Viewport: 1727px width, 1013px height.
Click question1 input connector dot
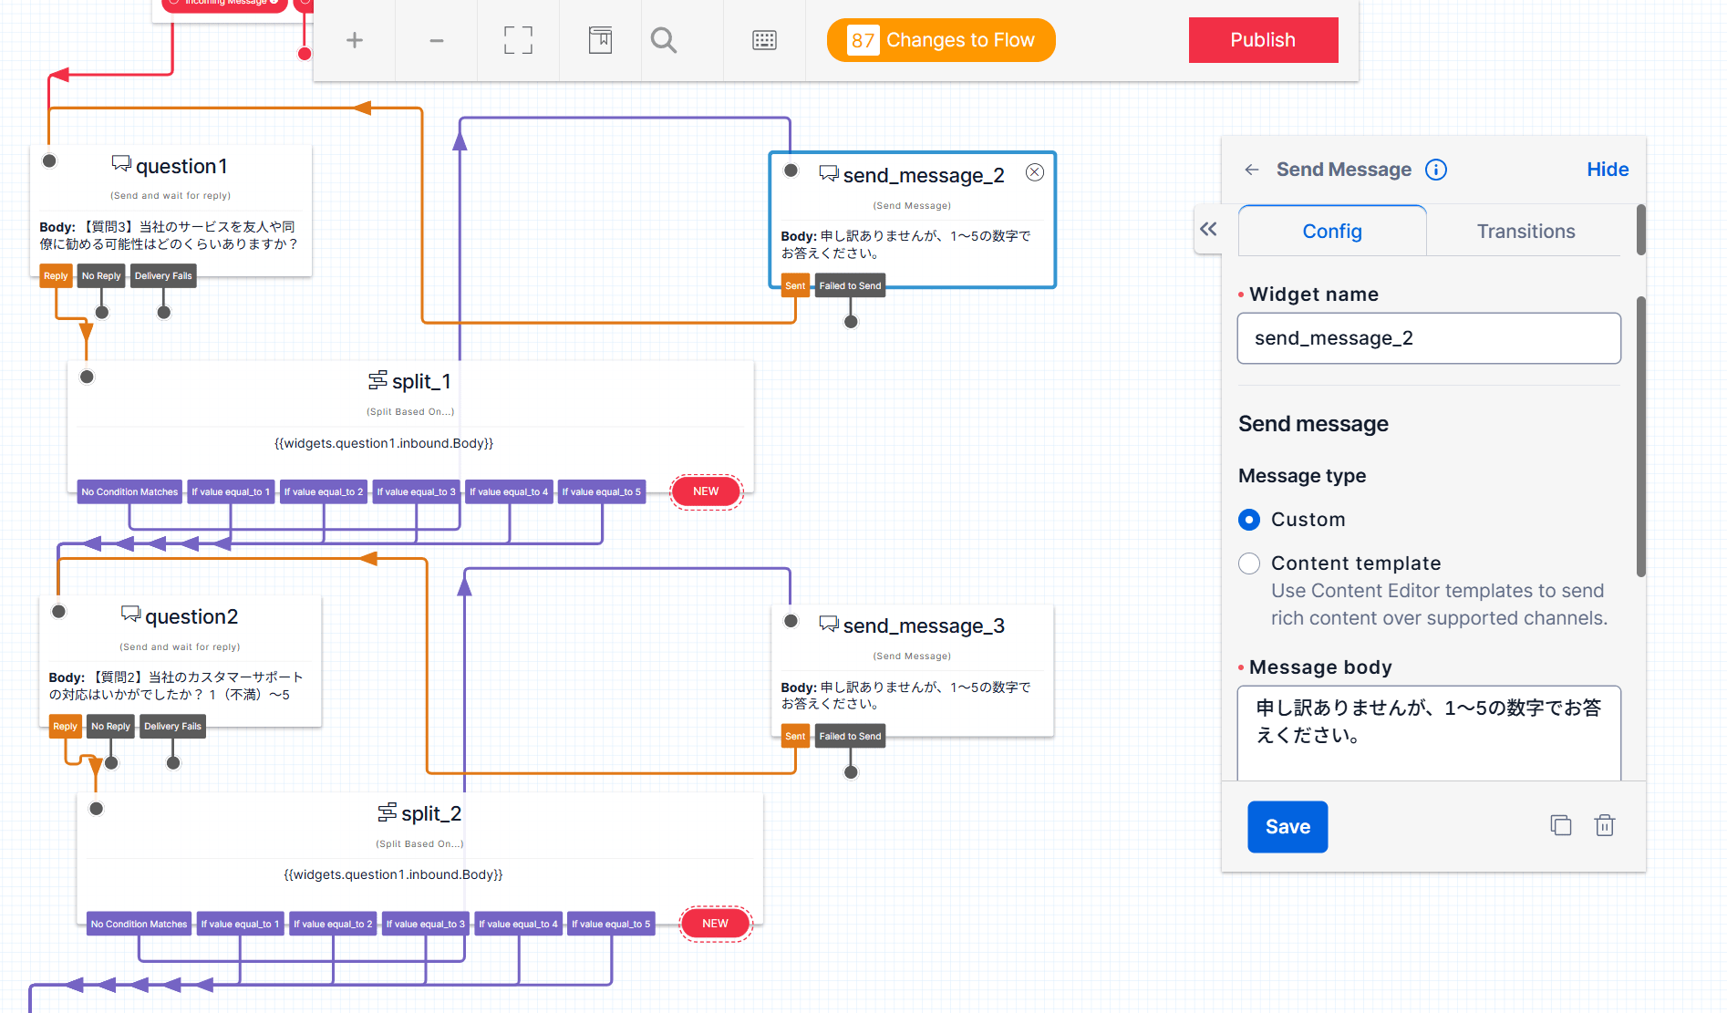pos(50,161)
